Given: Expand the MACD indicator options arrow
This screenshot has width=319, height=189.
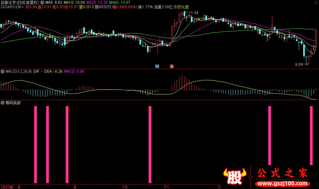Looking at the screenshot, I should (2, 71).
